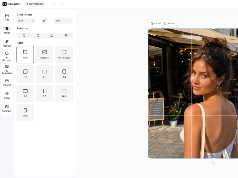Click the width dimension field
The height and width of the screenshot is (178, 238).
26,21
